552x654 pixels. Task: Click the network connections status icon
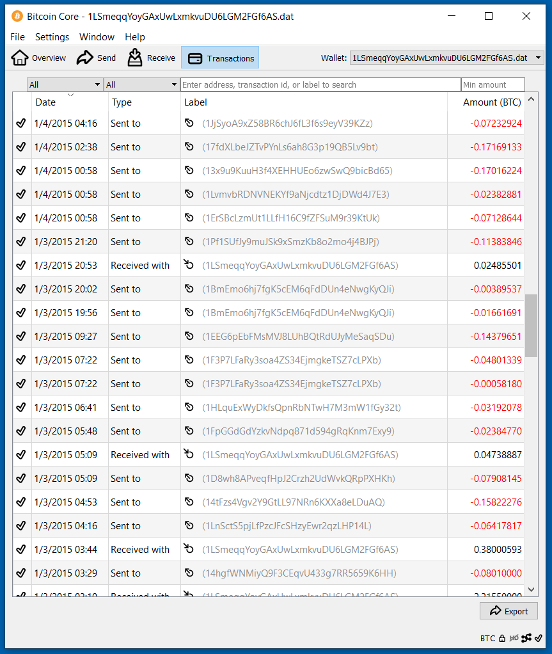pos(526,638)
